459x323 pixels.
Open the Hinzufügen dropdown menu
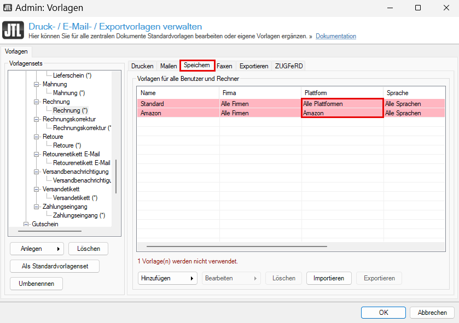point(167,278)
